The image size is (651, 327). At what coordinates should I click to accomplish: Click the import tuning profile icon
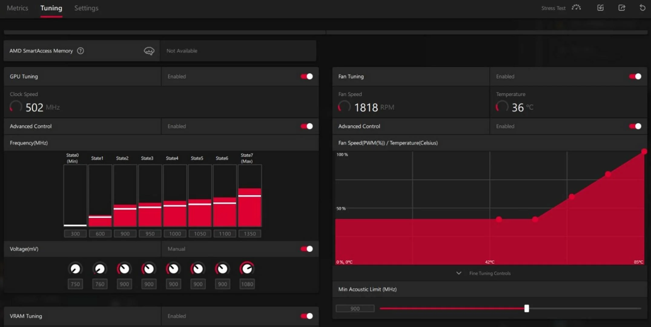(x=600, y=8)
